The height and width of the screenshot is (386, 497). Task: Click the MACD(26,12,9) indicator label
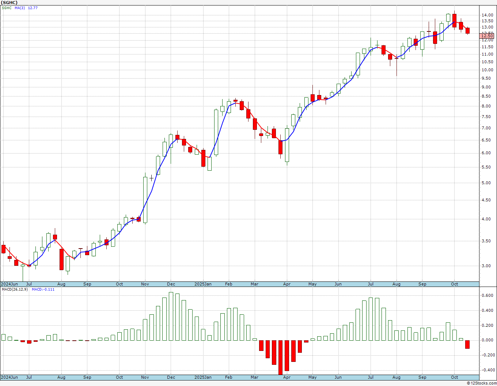coord(15,289)
